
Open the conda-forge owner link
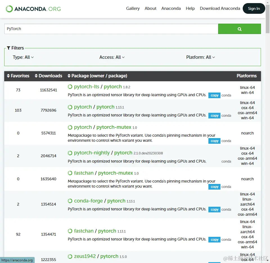coord(88,201)
